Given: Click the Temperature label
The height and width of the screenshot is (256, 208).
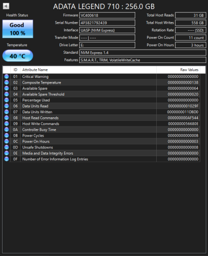Looking at the screenshot, I should (17, 45).
